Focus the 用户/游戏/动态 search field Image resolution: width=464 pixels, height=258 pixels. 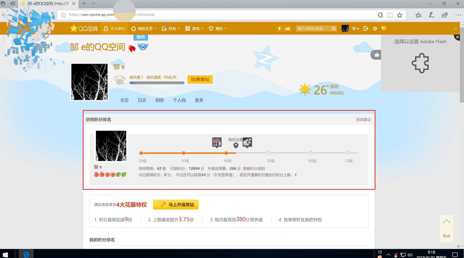pos(313,28)
